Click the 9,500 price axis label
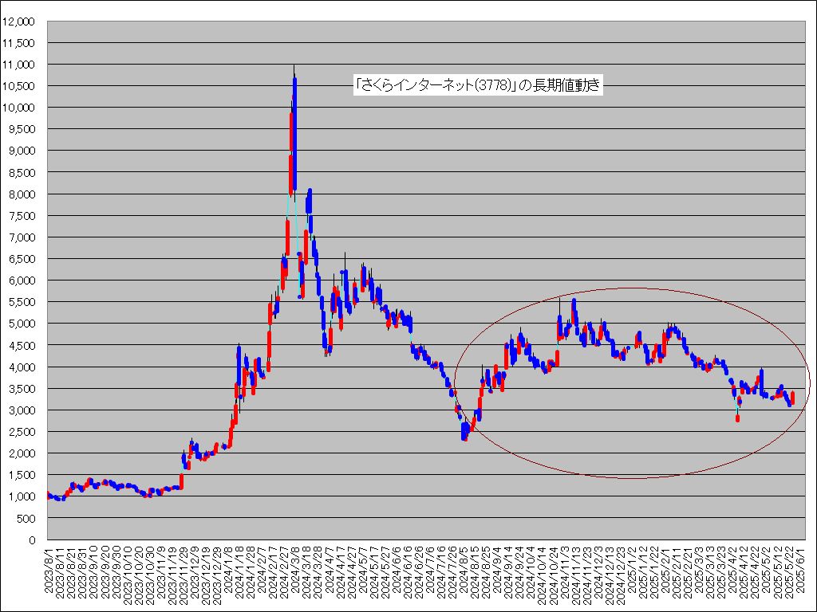This screenshot has width=817, height=612. (21, 130)
